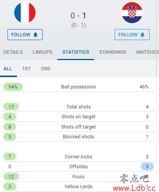The width and height of the screenshot is (159, 192).
Task: Show 2ND half statistics
Action: tap(46, 69)
